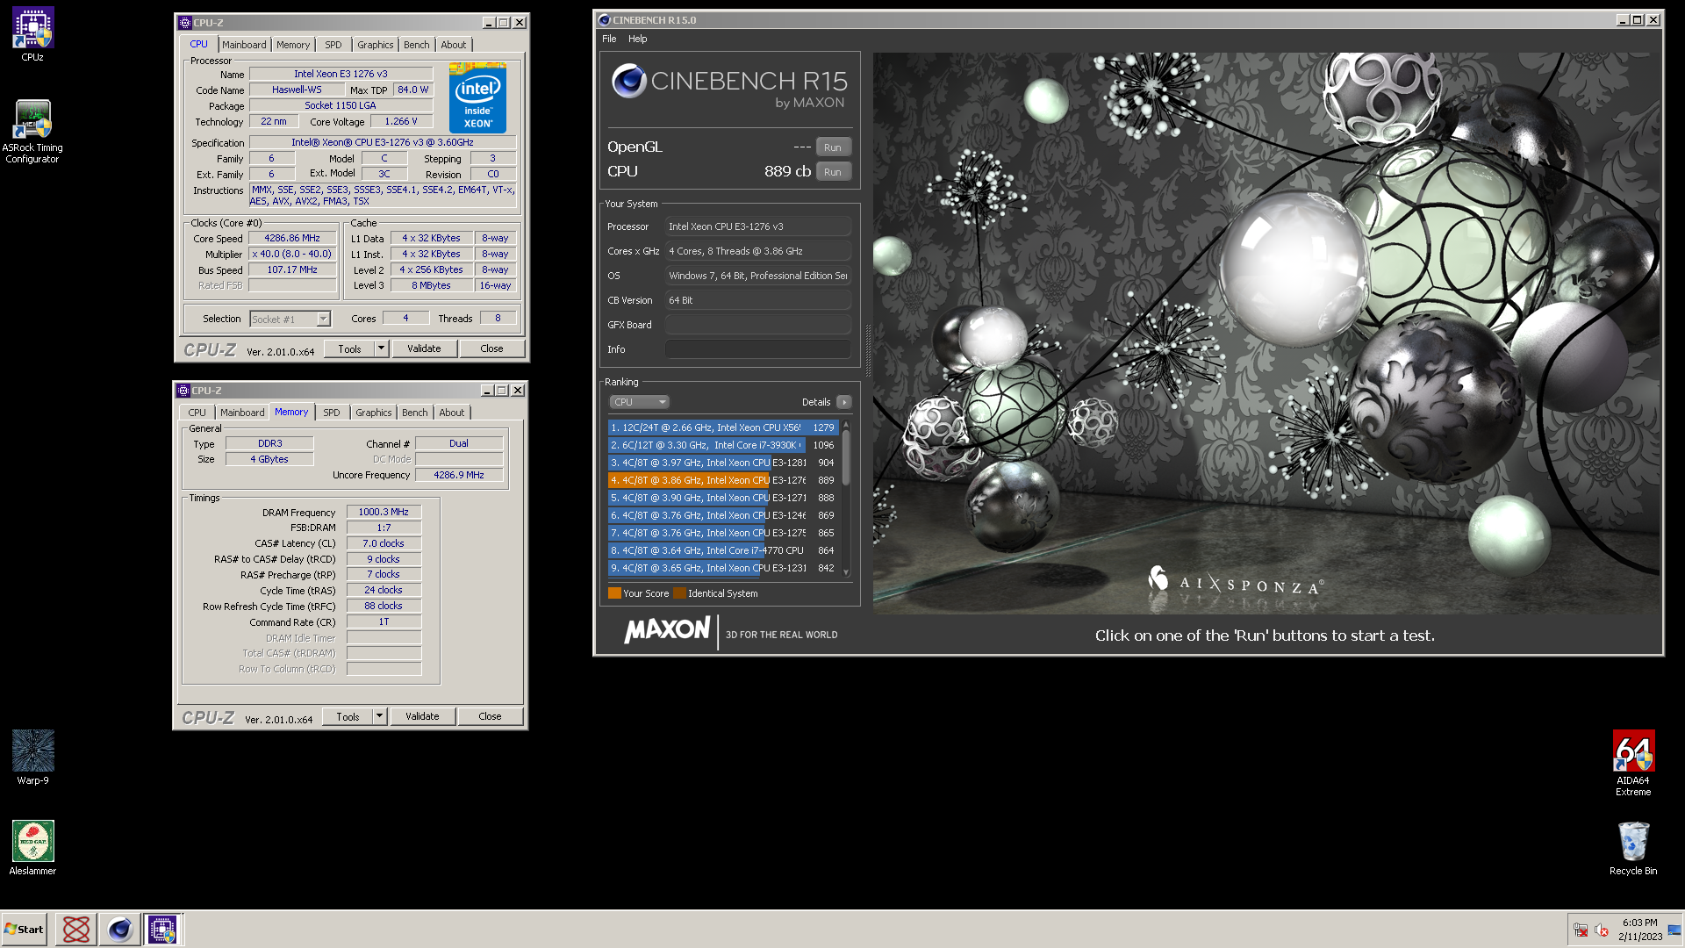1685x948 pixels.
Task: Click ranking list scroll up arrow
Action: (x=846, y=425)
